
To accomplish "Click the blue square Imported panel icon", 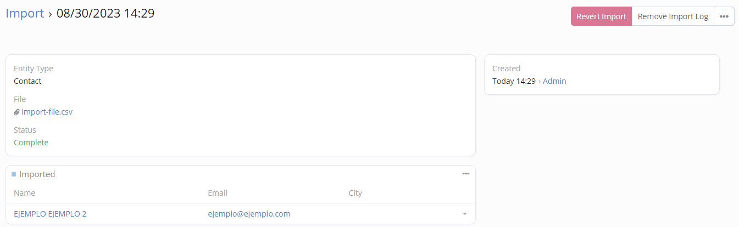I will click(14, 174).
